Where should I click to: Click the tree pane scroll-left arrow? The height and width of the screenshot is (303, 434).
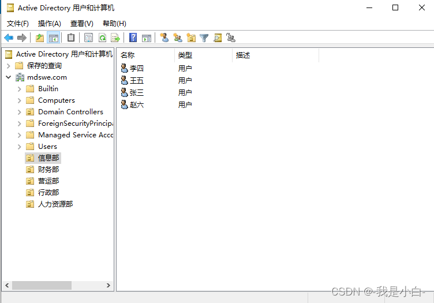(7, 285)
